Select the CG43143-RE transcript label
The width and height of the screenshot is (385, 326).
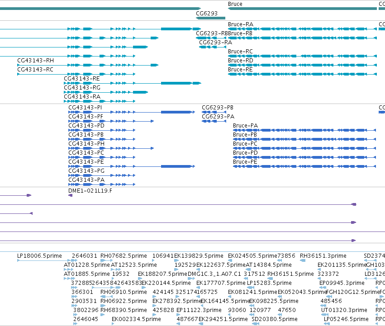[82, 79]
